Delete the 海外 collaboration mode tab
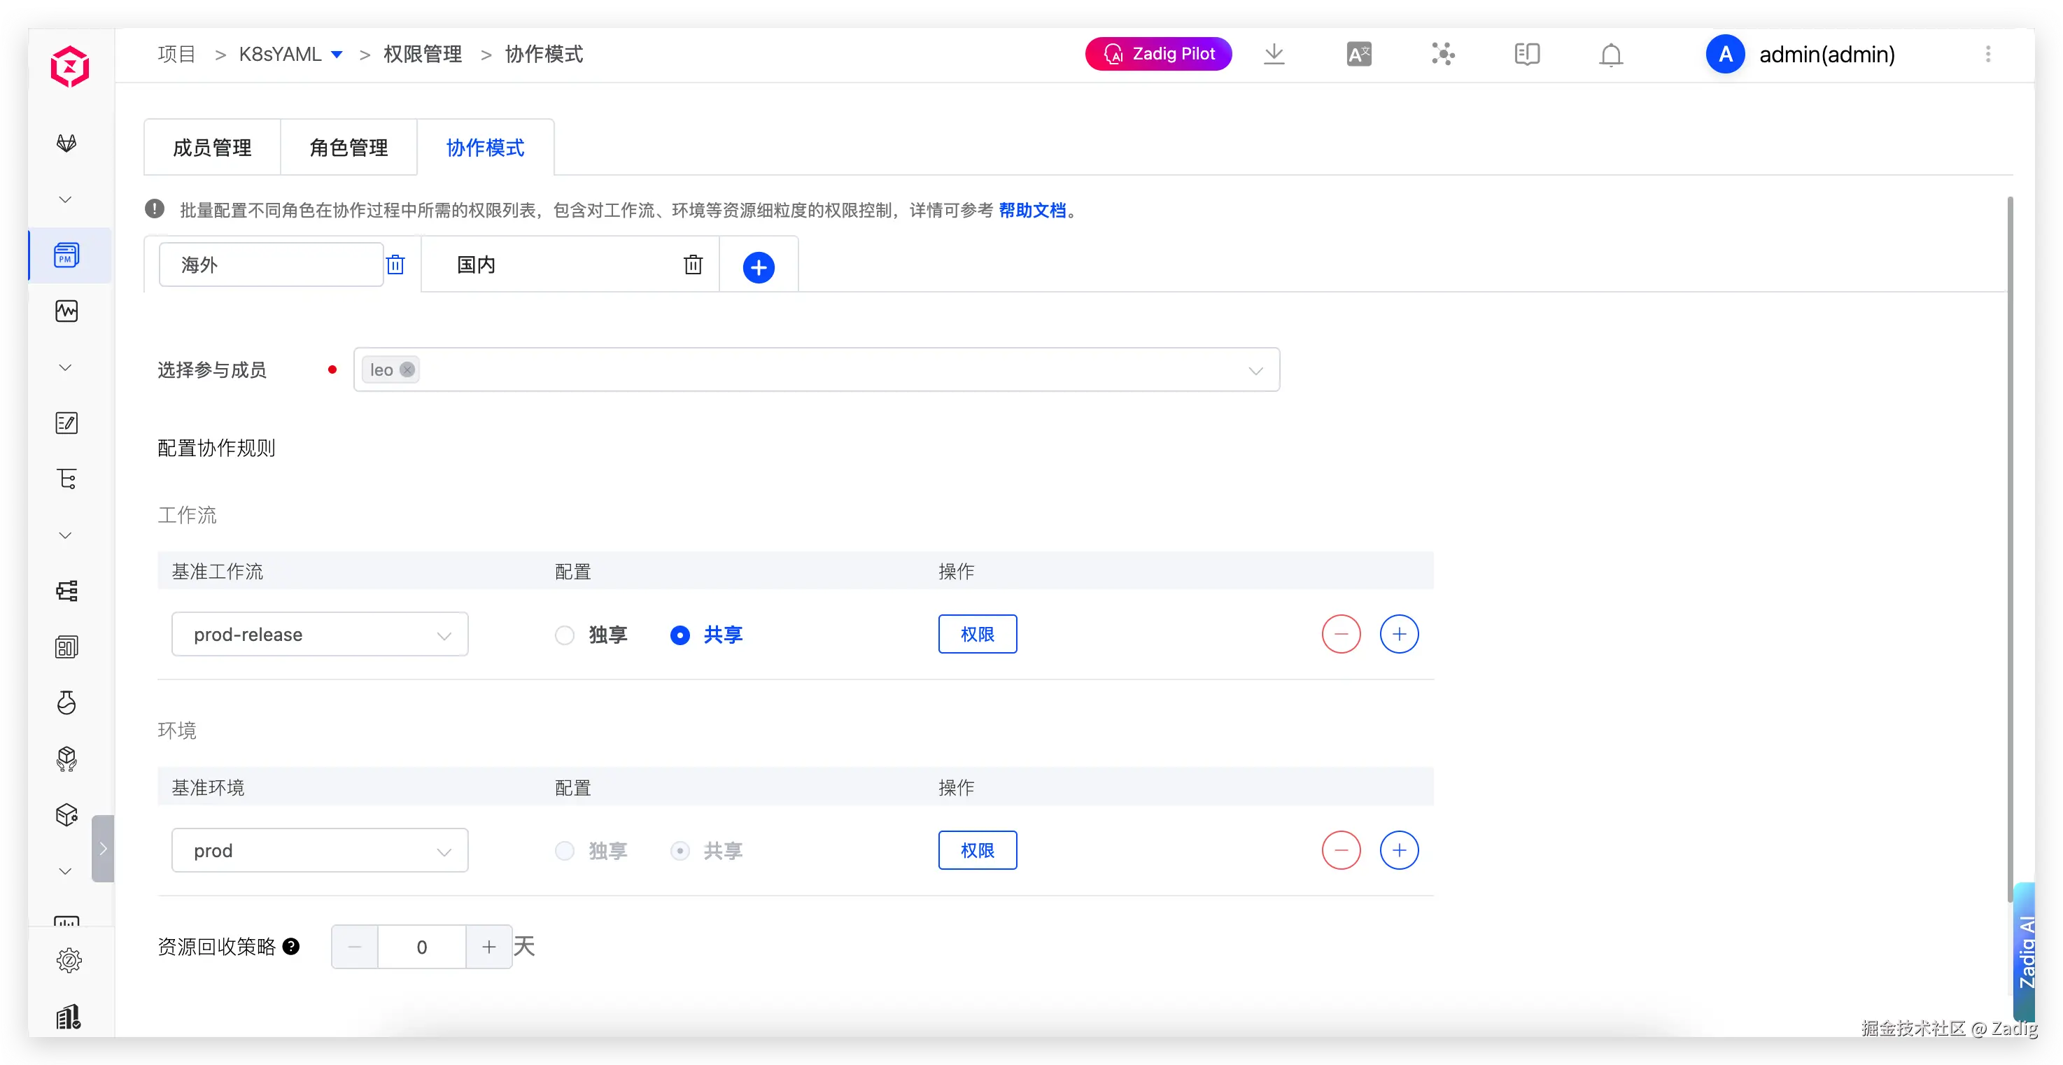This screenshot has width=2063, height=1065. click(x=395, y=265)
